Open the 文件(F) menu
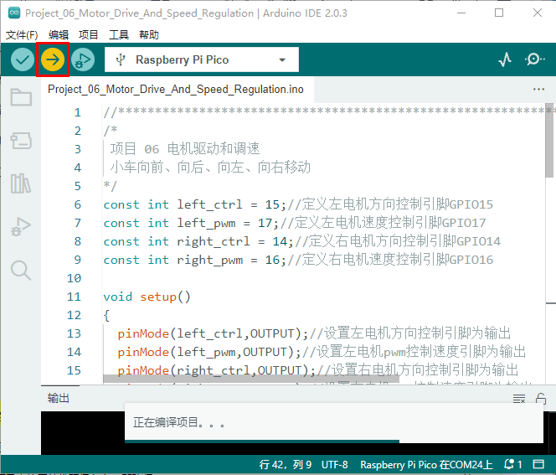556x475 pixels. coord(22,34)
